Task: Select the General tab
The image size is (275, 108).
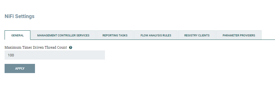Action: click(x=17, y=35)
